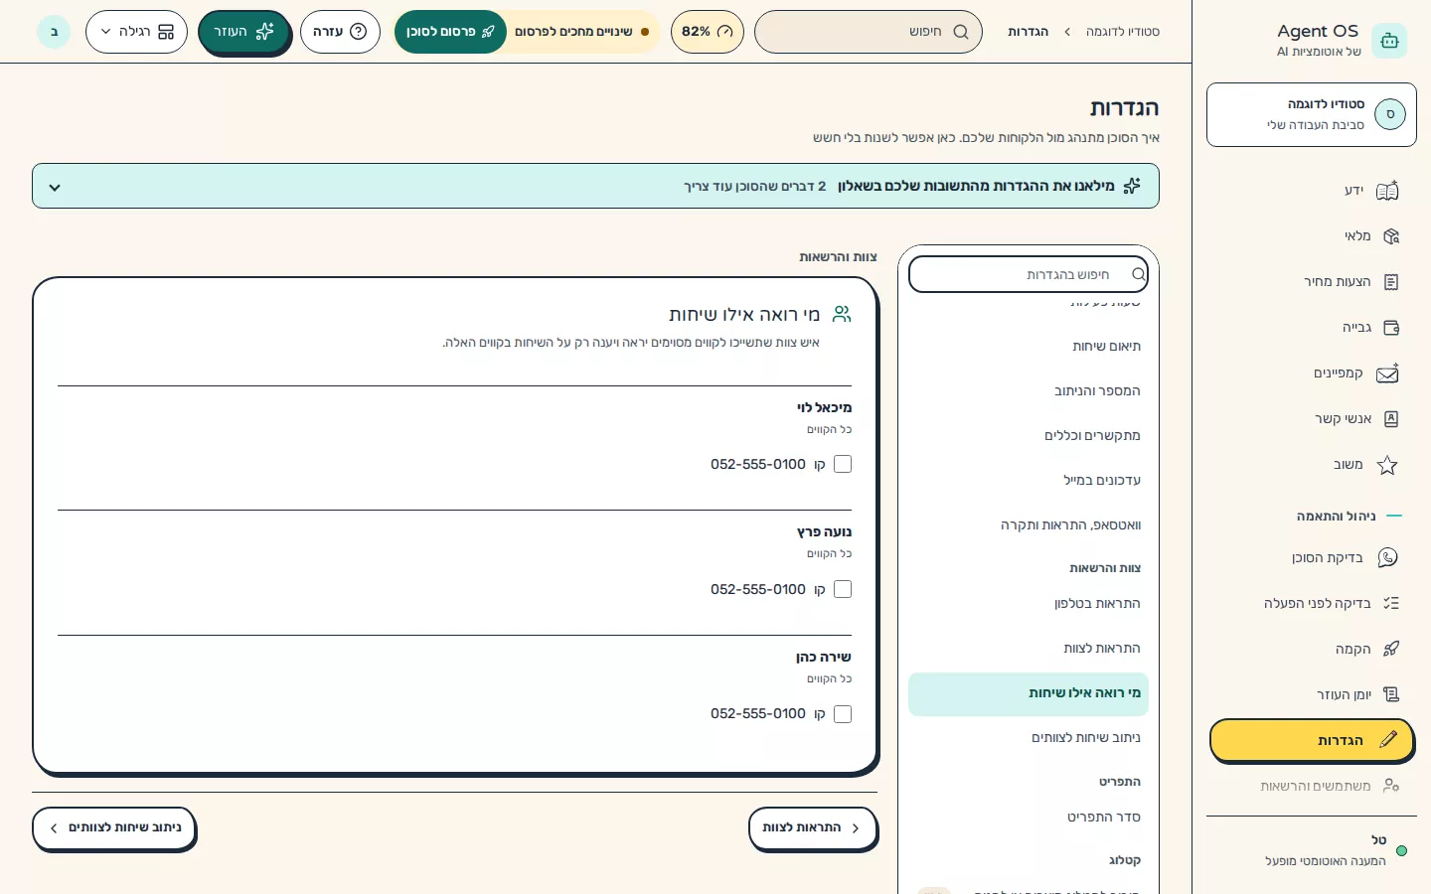The image size is (1431, 894).
Task: Select וואטסאפ, התראות ותקרה in settings list
Action: tap(1029, 525)
